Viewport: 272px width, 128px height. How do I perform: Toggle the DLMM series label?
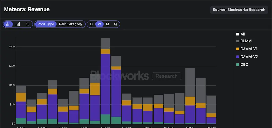[x=246, y=41]
